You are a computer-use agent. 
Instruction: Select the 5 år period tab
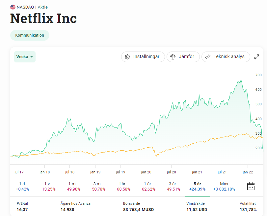point(198,186)
